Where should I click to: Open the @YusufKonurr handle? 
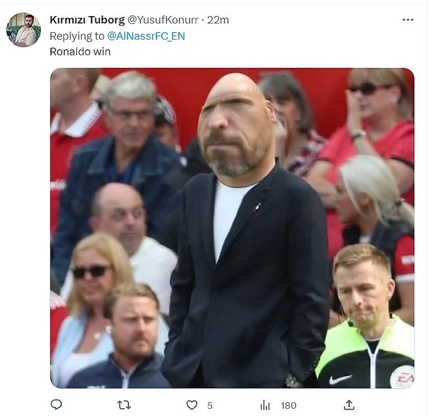tap(163, 20)
